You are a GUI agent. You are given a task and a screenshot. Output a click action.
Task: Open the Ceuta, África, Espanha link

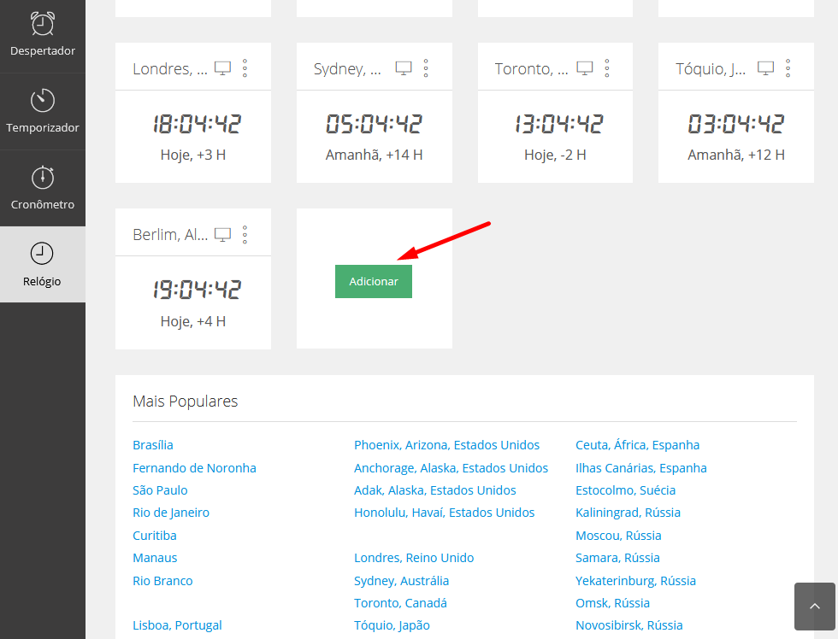(x=638, y=445)
